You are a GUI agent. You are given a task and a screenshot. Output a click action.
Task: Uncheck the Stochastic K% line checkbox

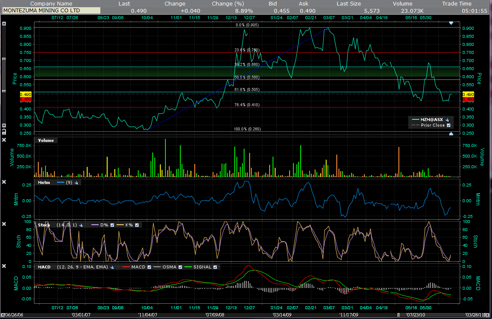pyautogui.click(x=137, y=225)
